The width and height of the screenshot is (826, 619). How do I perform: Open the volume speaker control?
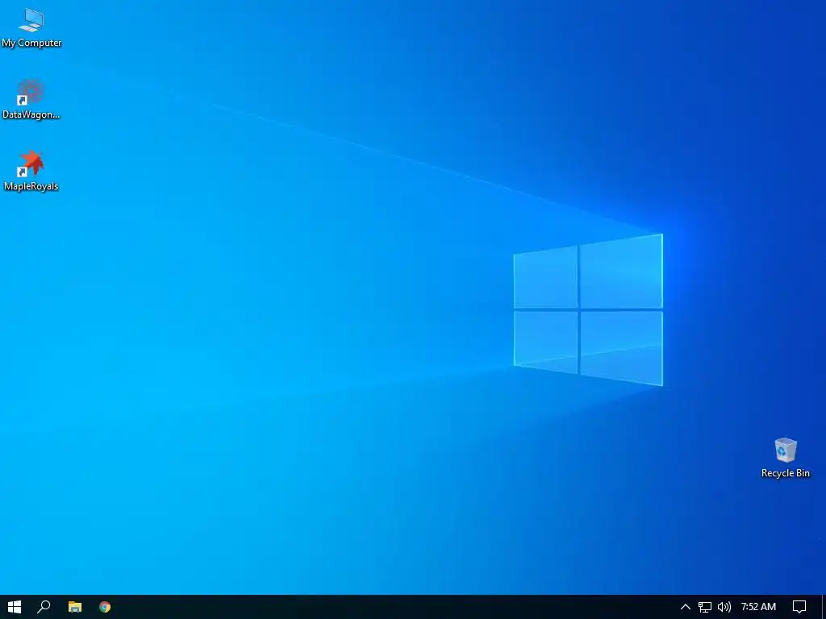[x=724, y=607]
